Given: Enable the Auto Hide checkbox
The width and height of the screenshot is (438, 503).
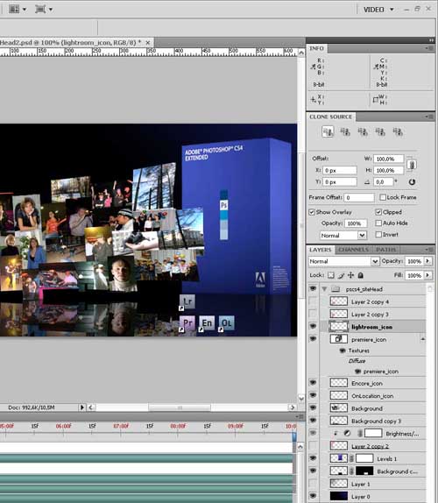Looking at the screenshot, I should click(x=378, y=223).
